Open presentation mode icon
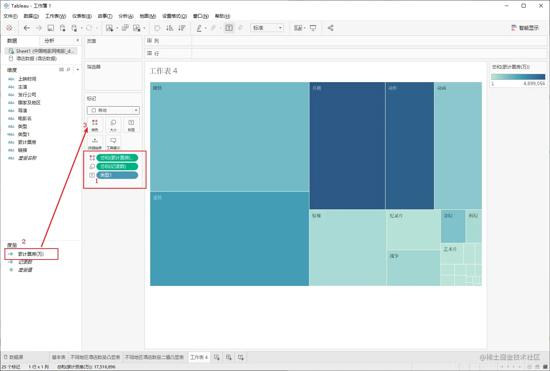The image size is (550, 371). [313, 28]
